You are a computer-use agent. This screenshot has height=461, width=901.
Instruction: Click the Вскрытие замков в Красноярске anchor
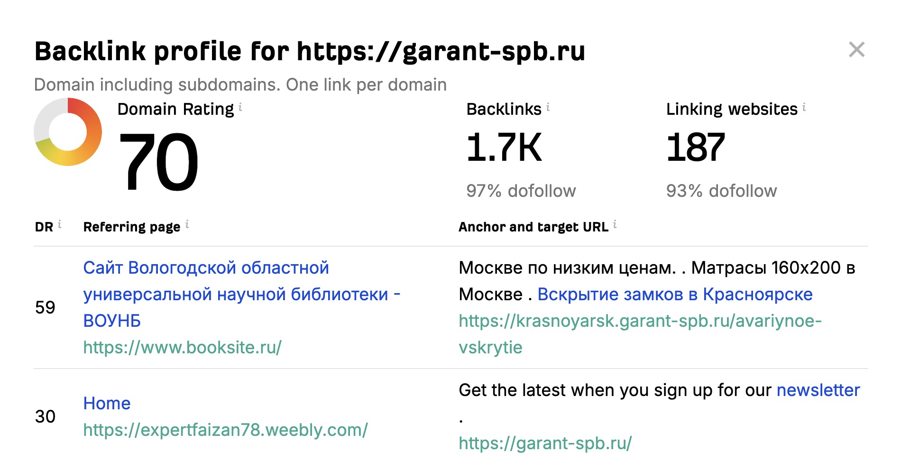[675, 295]
